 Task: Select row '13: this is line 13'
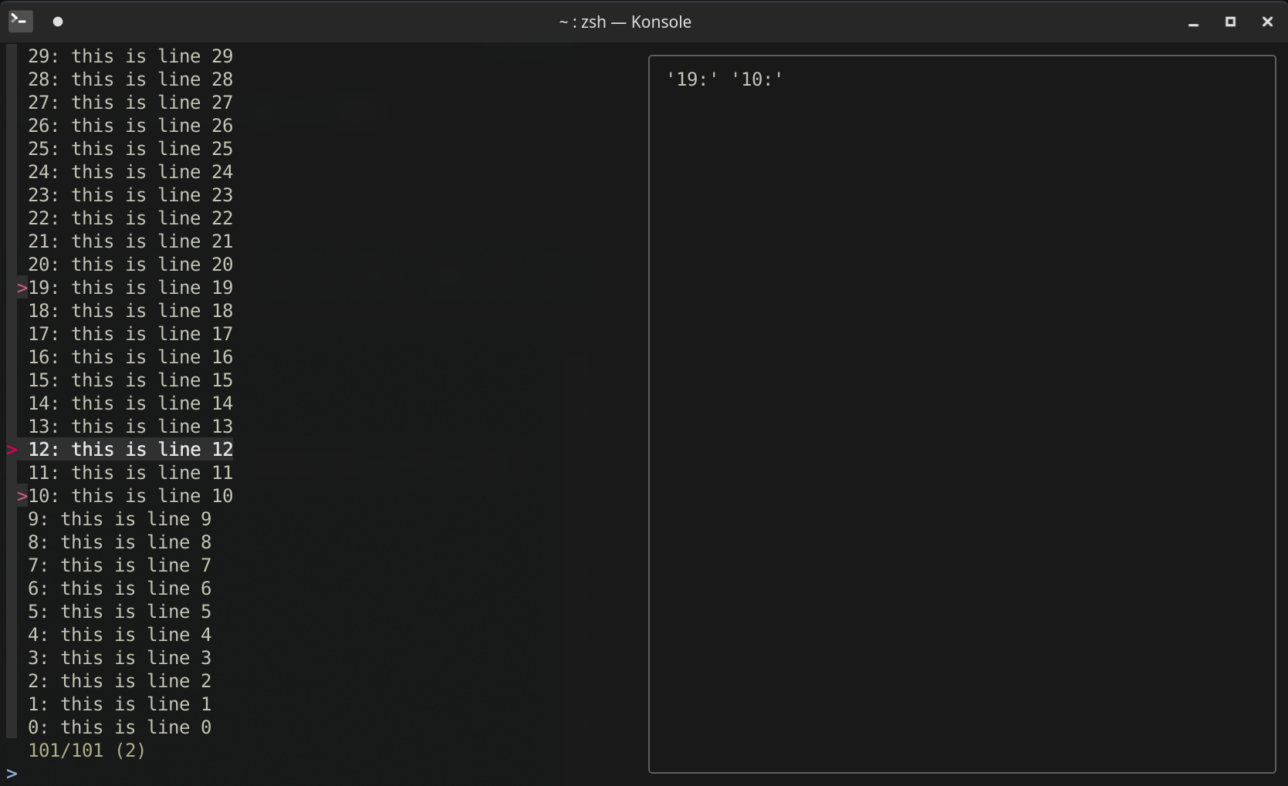[x=130, y=427]
